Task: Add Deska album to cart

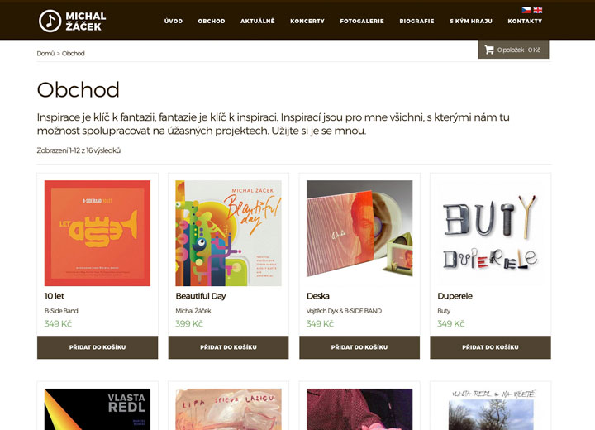Action: (359, 347)
